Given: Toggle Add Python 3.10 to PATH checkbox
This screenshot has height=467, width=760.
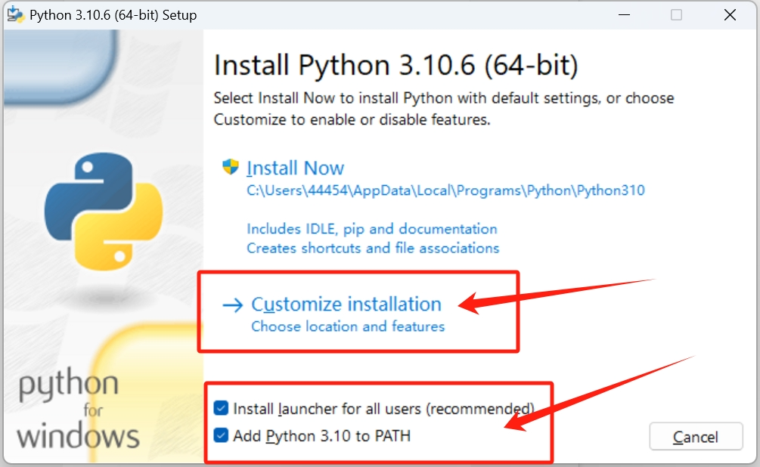Looking at the screenshot, I should point(221,435).
